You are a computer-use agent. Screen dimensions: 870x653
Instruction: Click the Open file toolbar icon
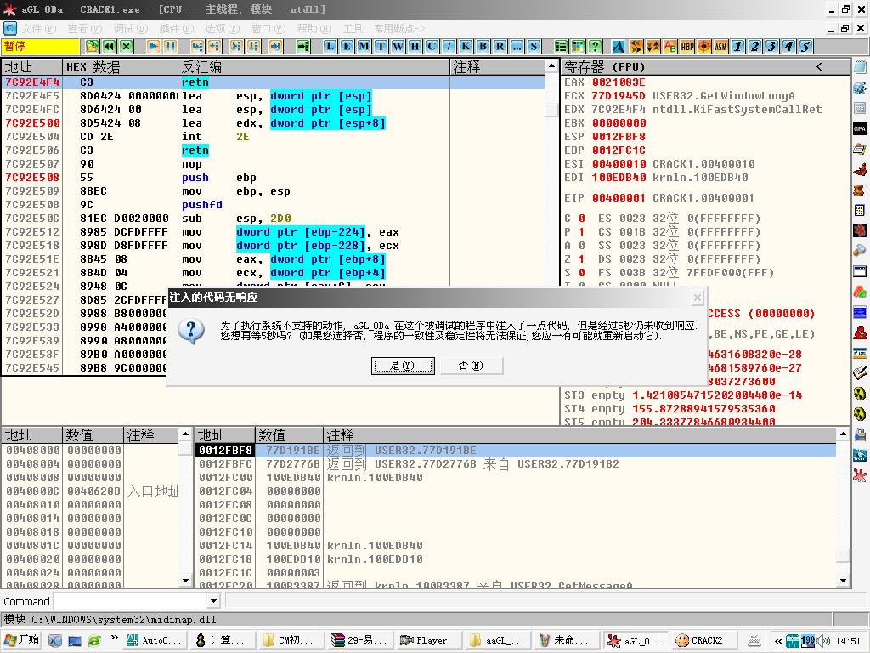coord(92,46)
